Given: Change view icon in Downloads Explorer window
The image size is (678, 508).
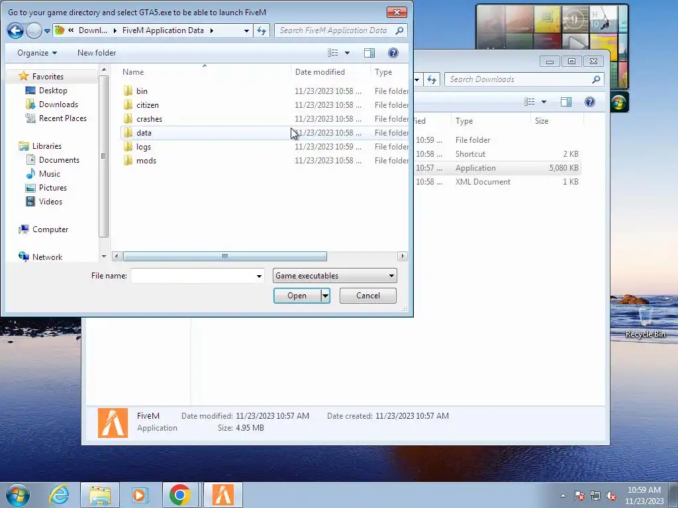Looking at the screenshot, I should (529, 101).
